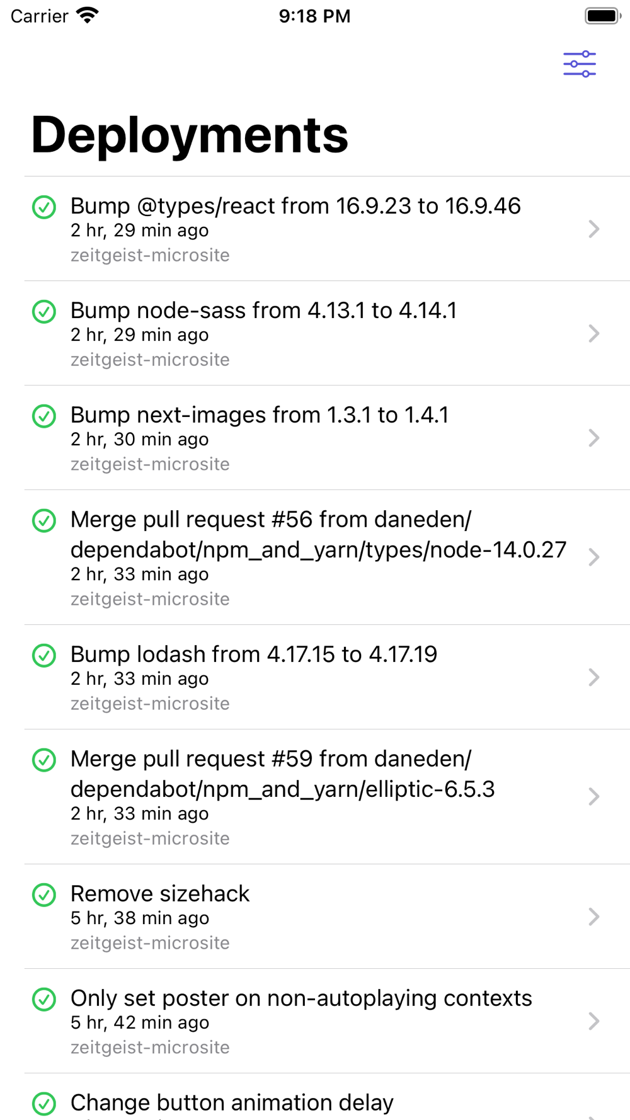The image size is (630, 1120).
Task: Open Merge pull request #56 types/node deployment
Action: (x=327, y=557)
